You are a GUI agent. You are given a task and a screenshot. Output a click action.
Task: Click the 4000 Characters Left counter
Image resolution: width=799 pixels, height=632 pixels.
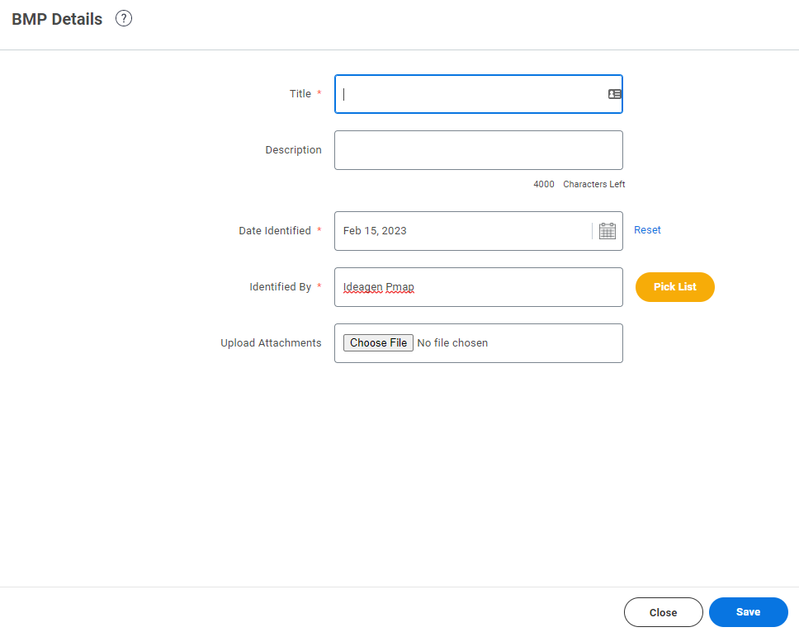[x=579, y=184]
